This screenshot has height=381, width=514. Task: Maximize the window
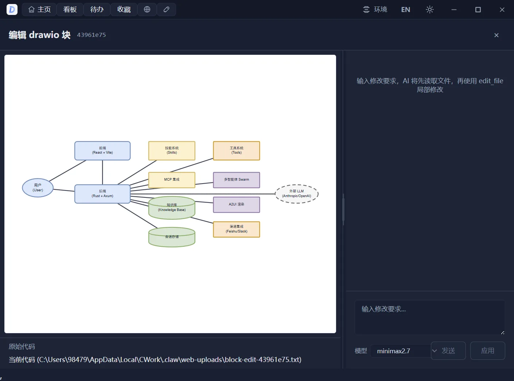click(x=478, y=9)
